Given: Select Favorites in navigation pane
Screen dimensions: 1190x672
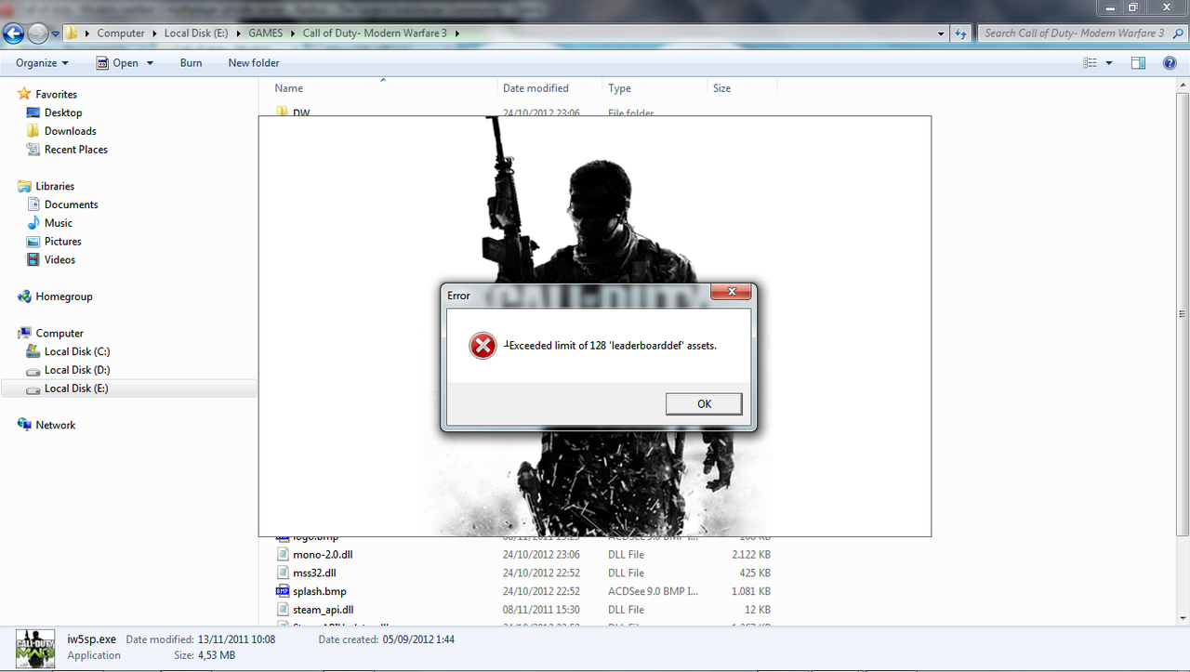Looking at the screenshot, I should pyautogui.click(x=56, y=94).
